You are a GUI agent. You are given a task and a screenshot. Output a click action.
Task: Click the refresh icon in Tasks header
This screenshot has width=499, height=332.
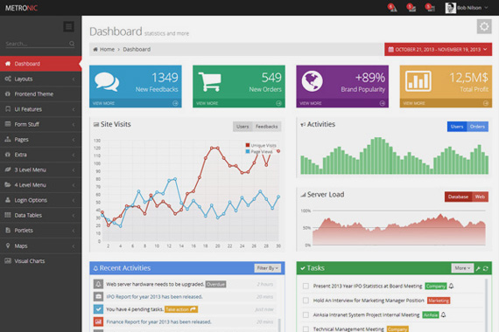[485, 268]
